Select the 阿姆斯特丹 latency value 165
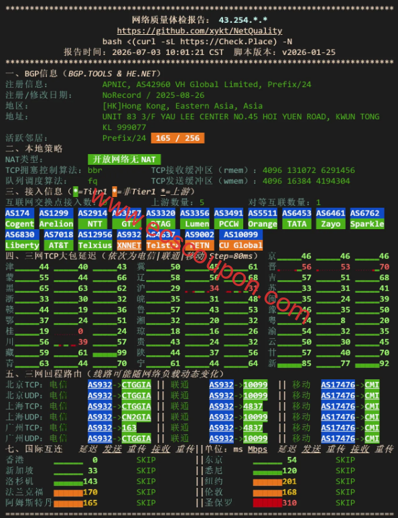 click(x=90, y=503)
